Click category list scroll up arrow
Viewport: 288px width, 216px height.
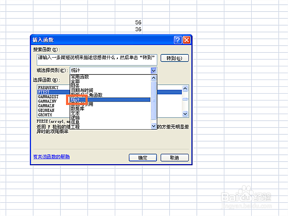[154, 78]
